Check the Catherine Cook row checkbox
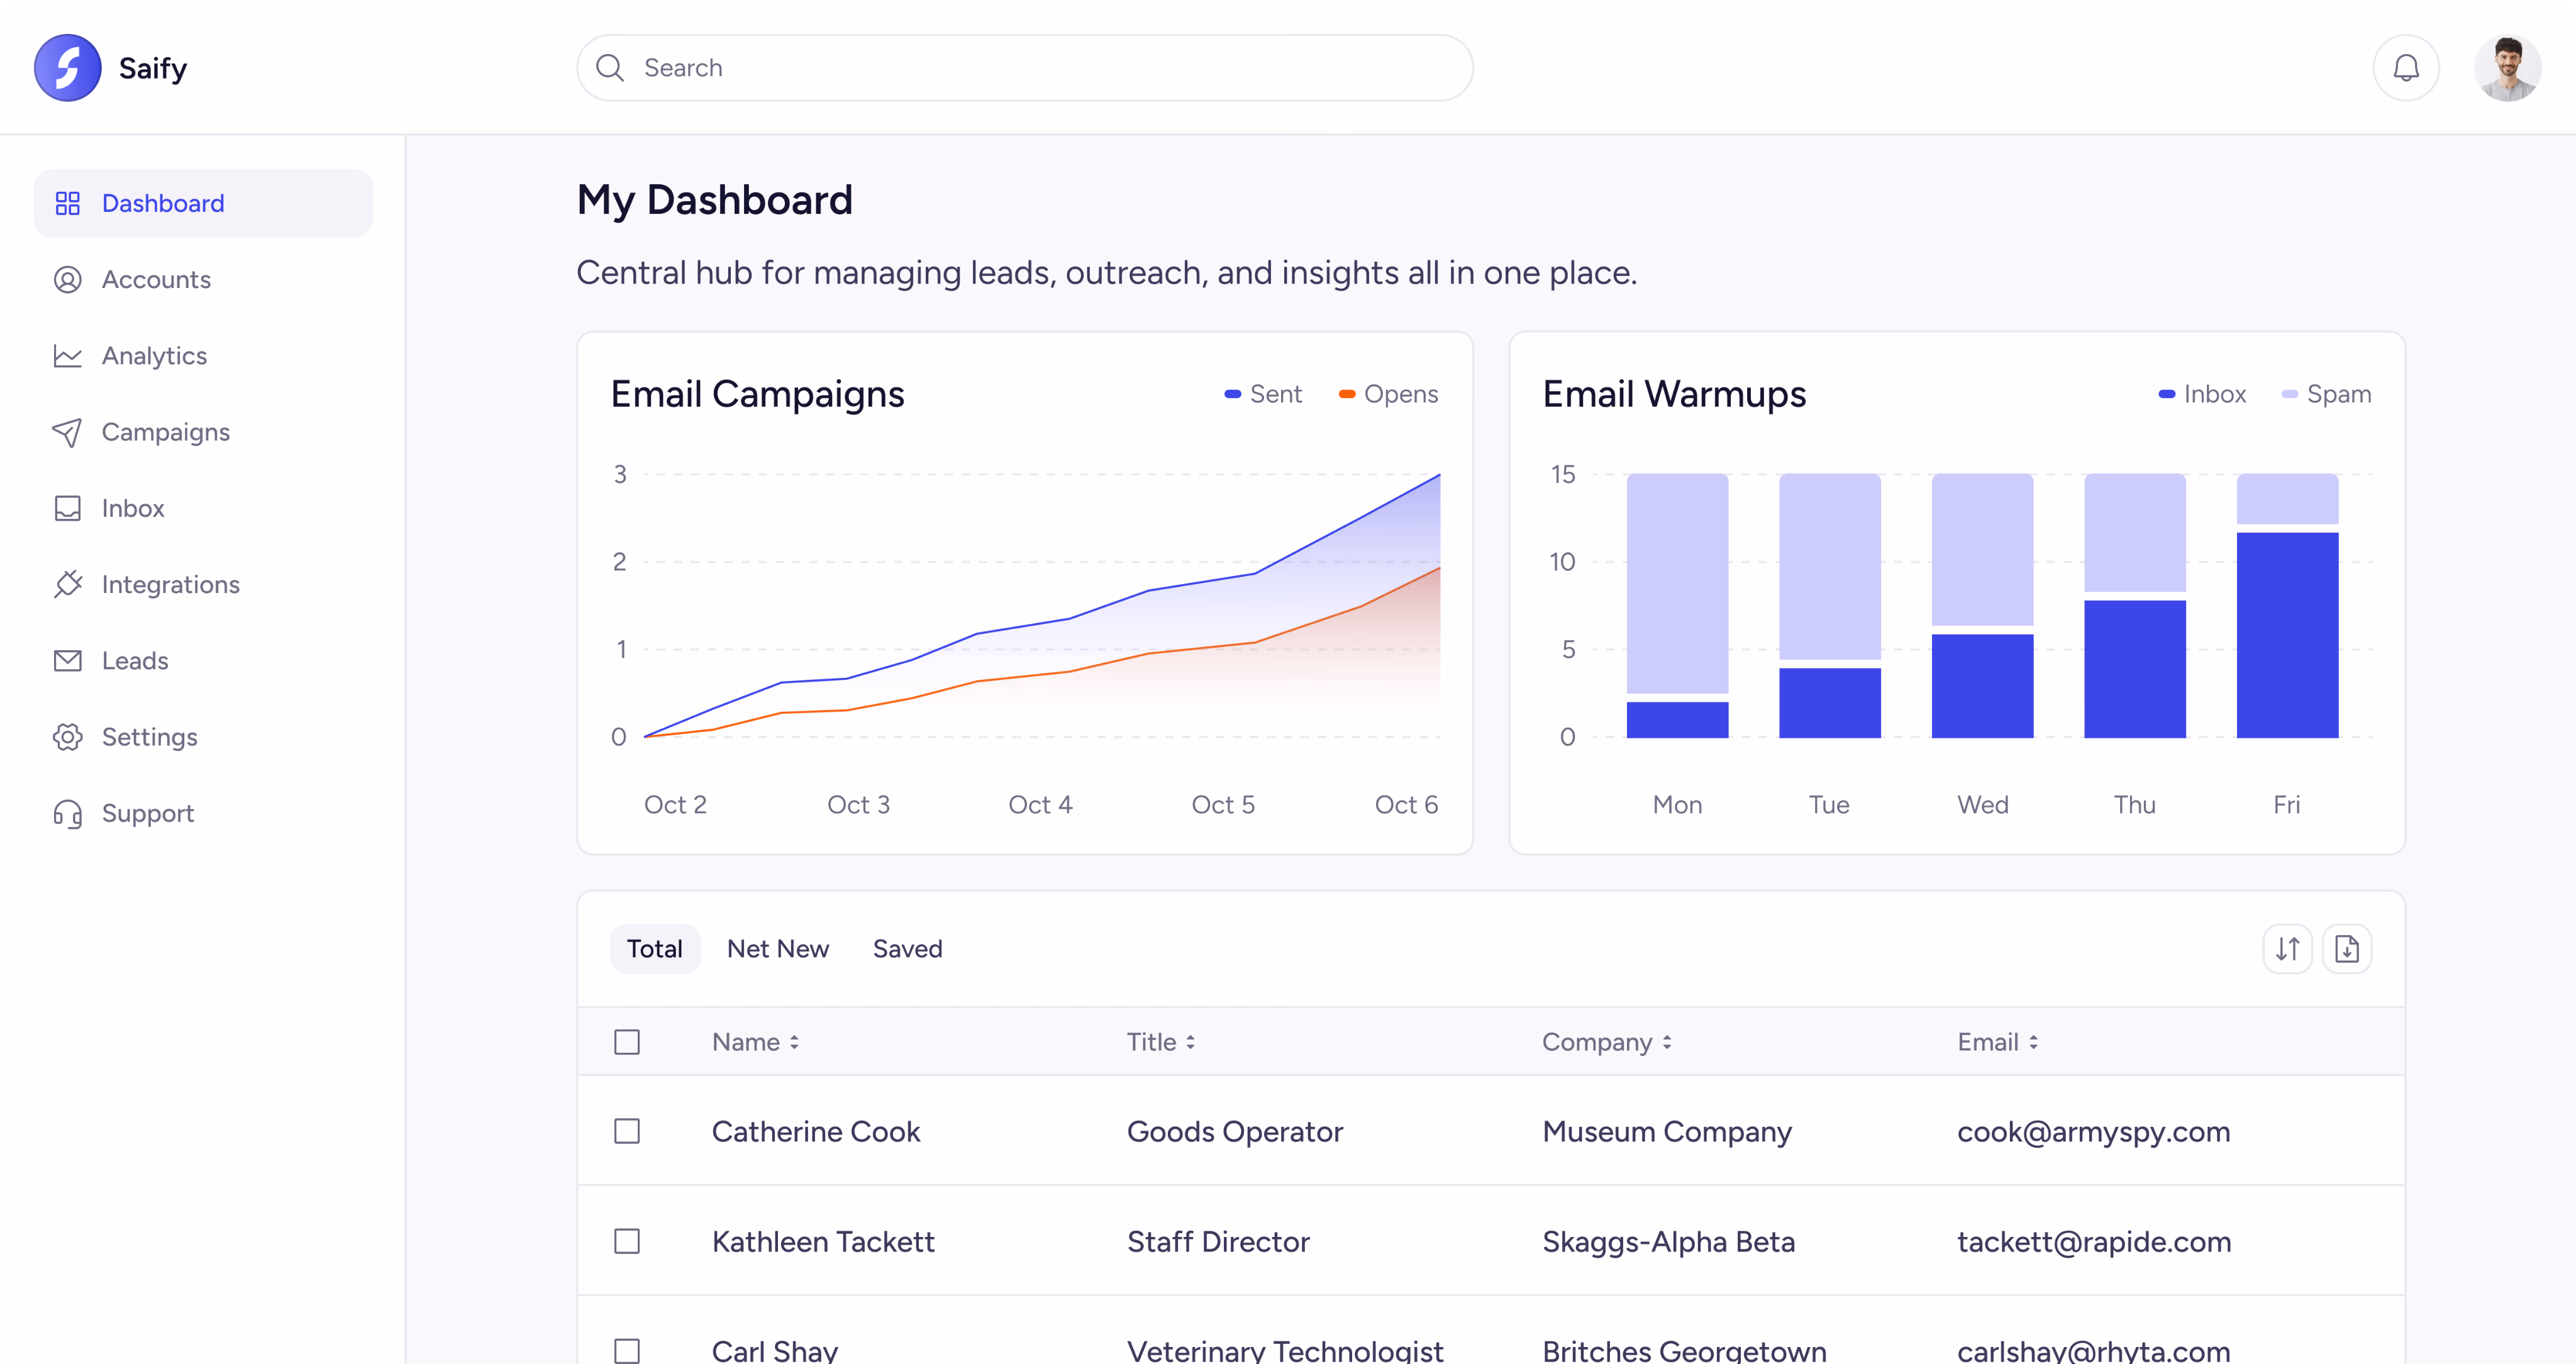The height and width of the screenshot is (1364, 2576). pos(627,1131)
